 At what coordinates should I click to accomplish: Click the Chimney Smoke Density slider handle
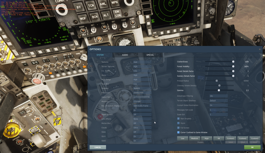tap(219, 85)
